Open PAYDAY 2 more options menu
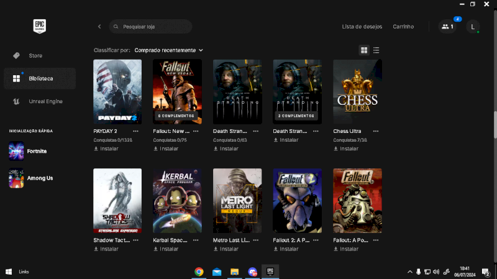 [x=135, y=131]
